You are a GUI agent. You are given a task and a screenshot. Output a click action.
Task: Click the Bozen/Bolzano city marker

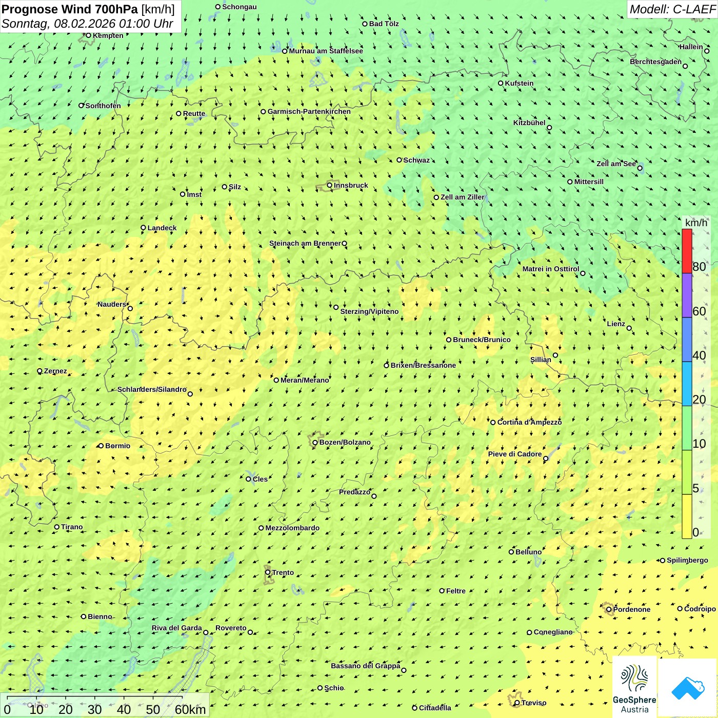[x=315, y=443]
